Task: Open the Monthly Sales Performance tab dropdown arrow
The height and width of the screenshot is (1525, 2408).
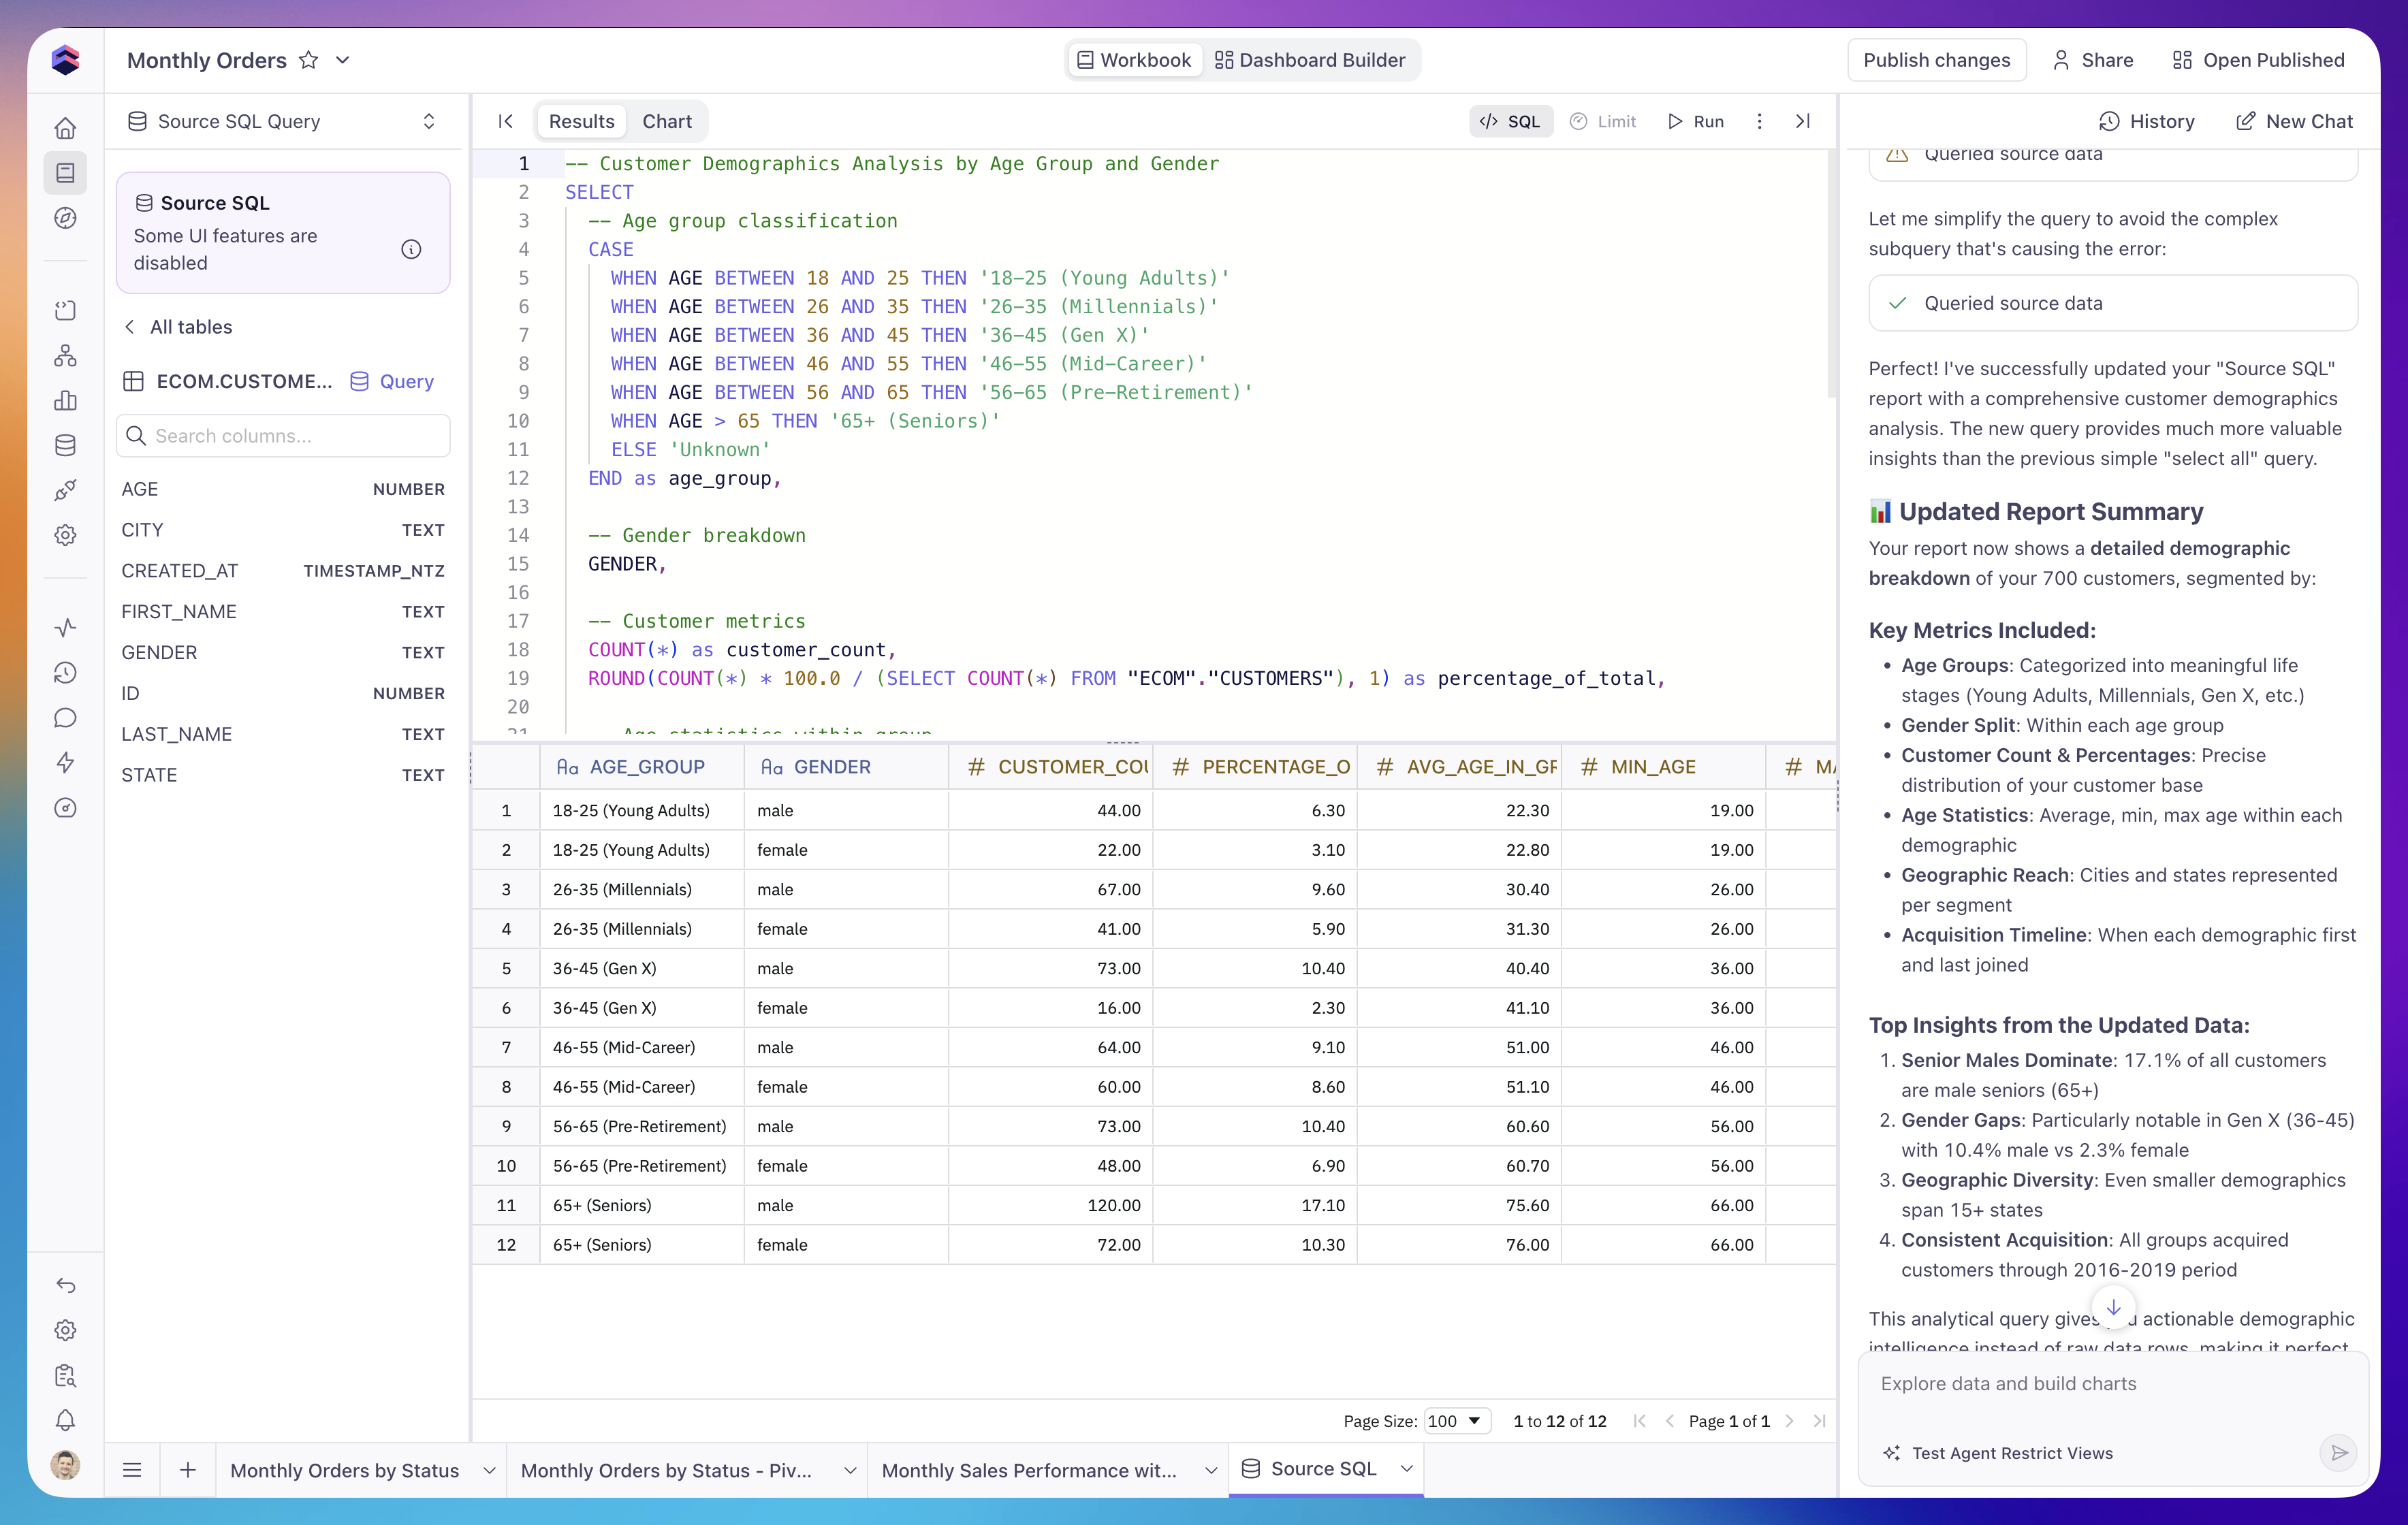Action: click(1211, 1470)
